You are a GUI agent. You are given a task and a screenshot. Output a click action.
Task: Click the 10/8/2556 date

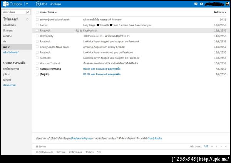click(220, 64)
